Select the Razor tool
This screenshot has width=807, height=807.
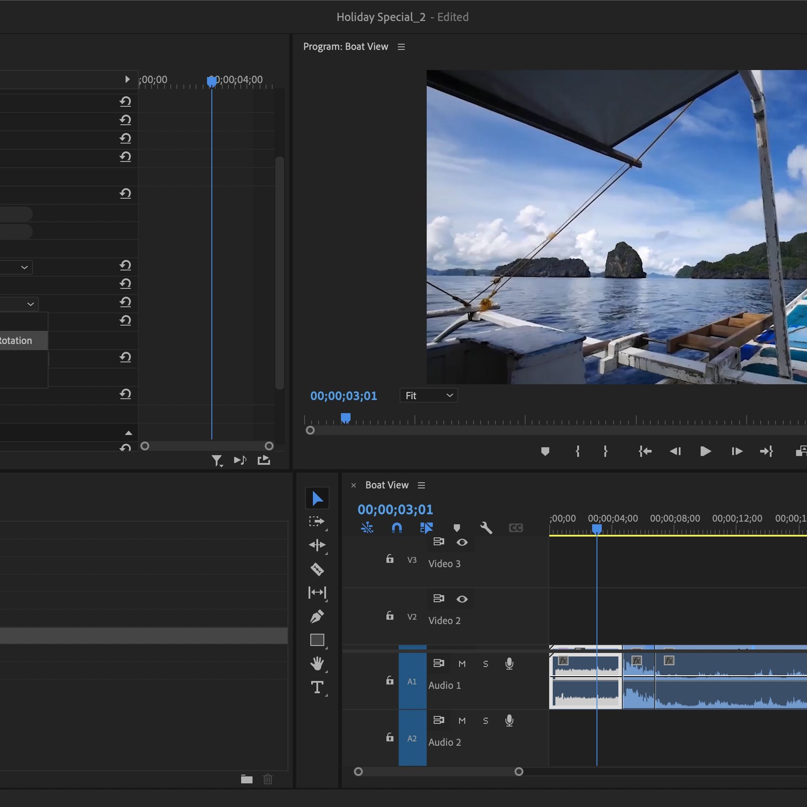[x=317, y=569]
